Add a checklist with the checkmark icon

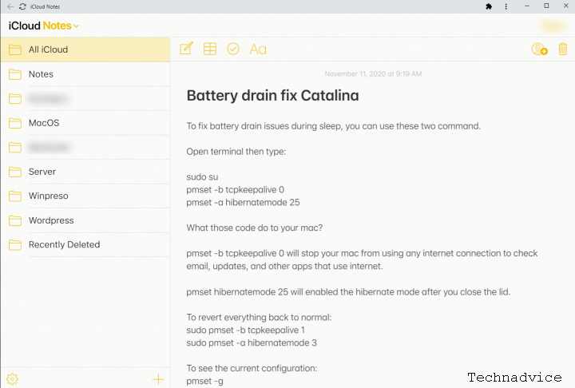tap(233, 49)
